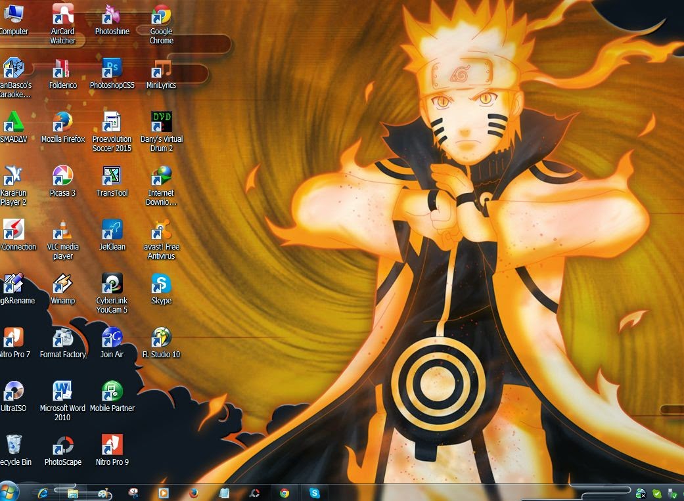Launch the Folderico shortcut
The width and height of the screenshot is (684, 501).
pyautogui.click(x=62, y=74)
